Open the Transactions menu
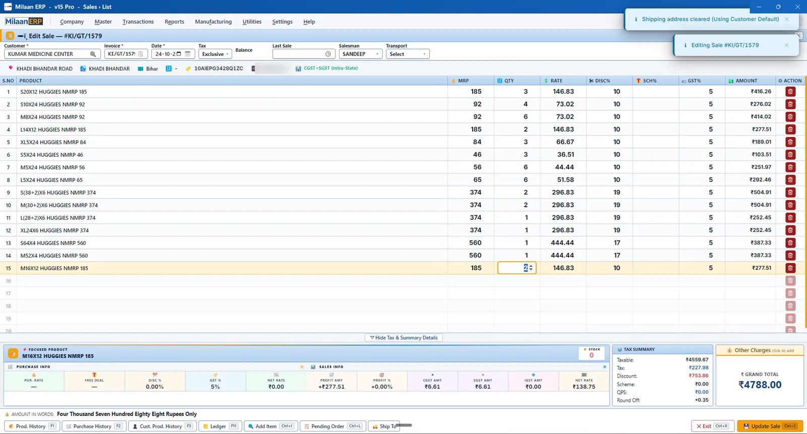Viewport: 807px width, 434px height. [138, 22]
